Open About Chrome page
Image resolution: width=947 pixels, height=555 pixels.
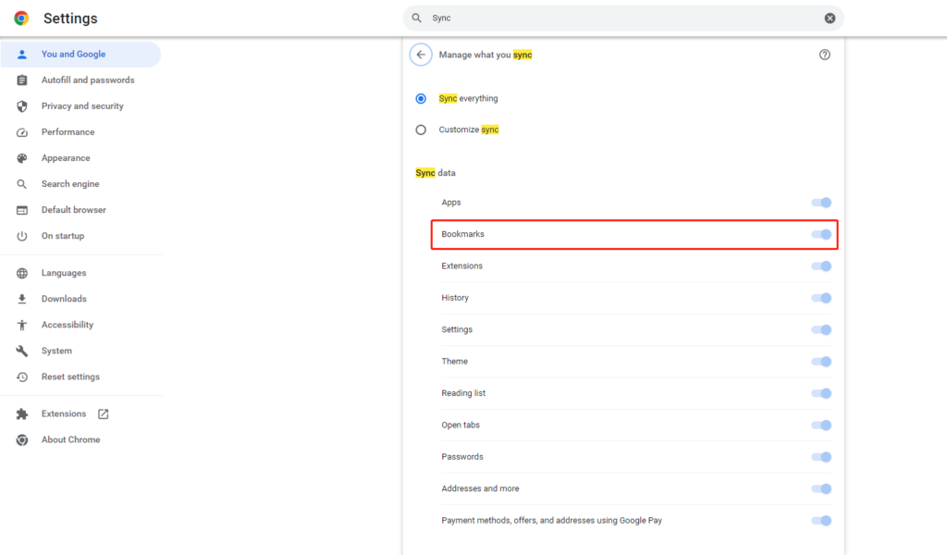(x=81, y=439)
